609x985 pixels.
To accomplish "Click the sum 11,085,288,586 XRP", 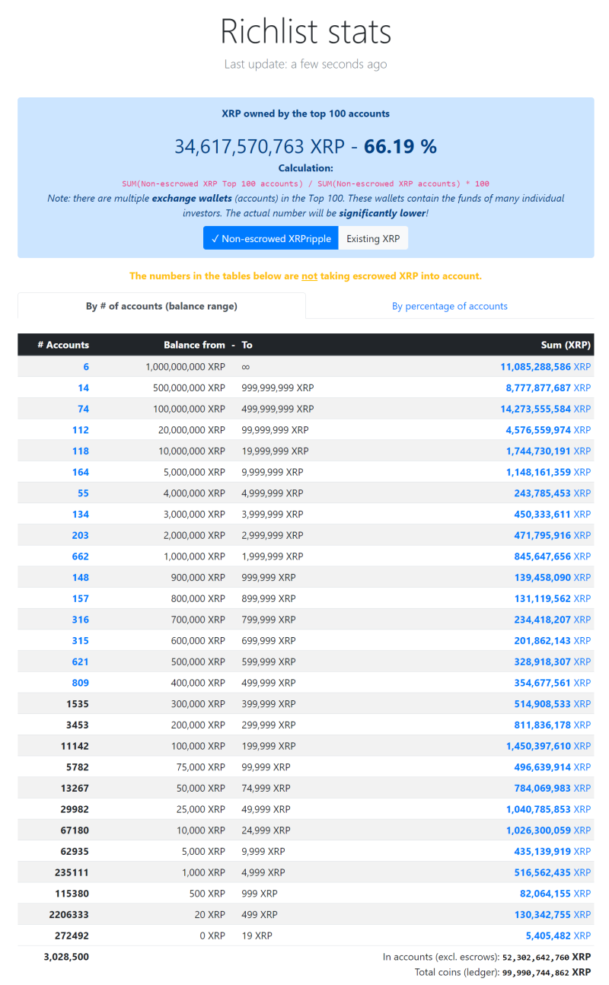I will 545,367.
